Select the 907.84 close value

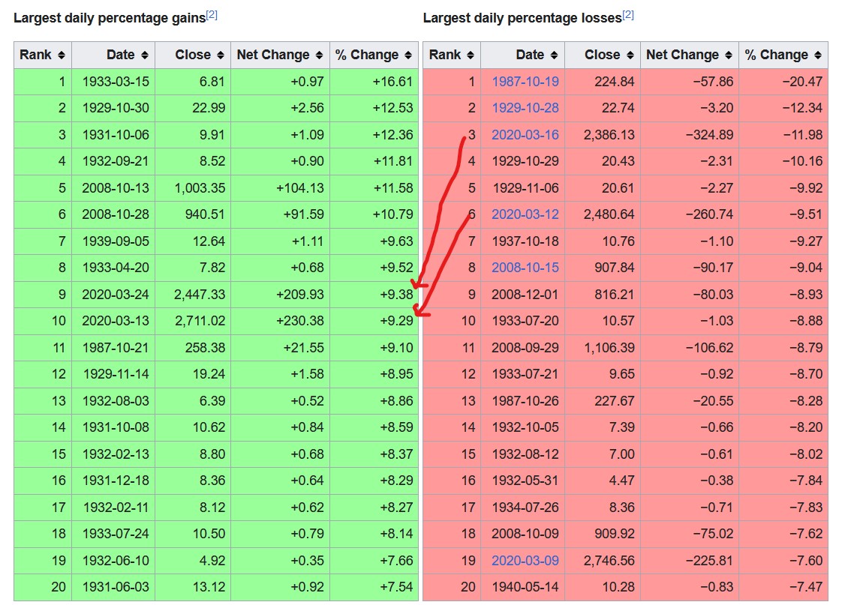tap(602, 268)
